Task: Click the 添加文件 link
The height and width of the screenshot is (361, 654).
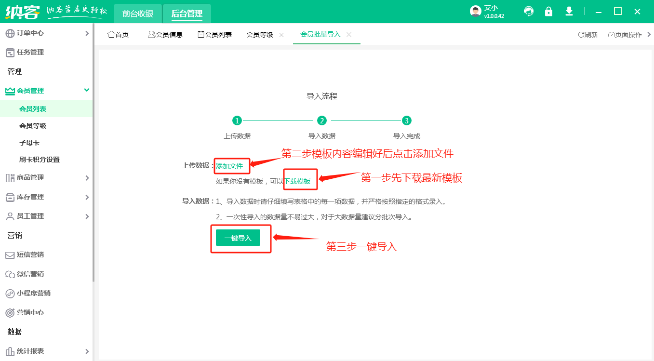Action: [229, 166]
